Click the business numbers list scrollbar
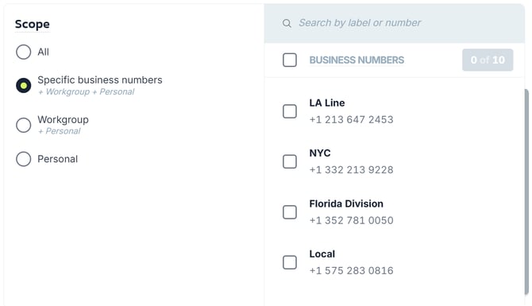This screenshot has width=532, height=306. pyautogui.click(x=526, y=192)
